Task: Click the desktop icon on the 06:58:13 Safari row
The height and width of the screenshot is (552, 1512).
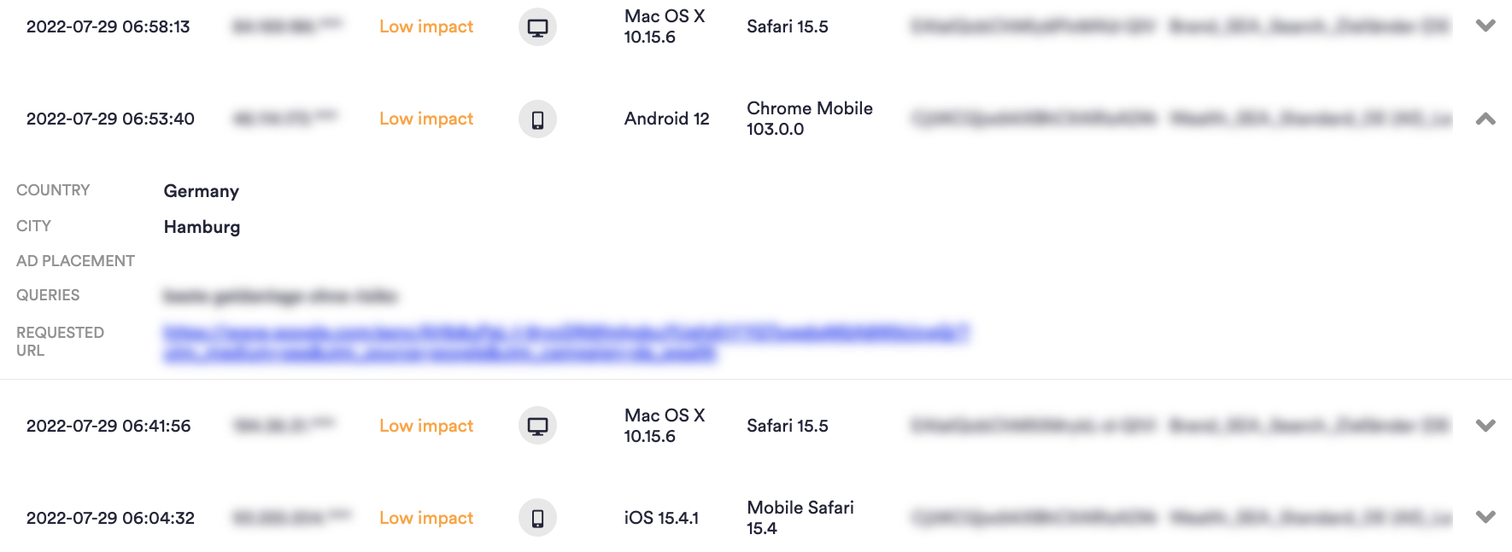Action: [536, 26]
